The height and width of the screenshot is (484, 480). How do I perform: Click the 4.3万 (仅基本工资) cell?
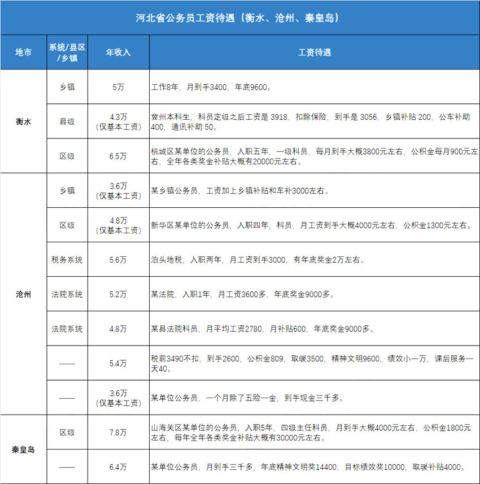[119, 121]
